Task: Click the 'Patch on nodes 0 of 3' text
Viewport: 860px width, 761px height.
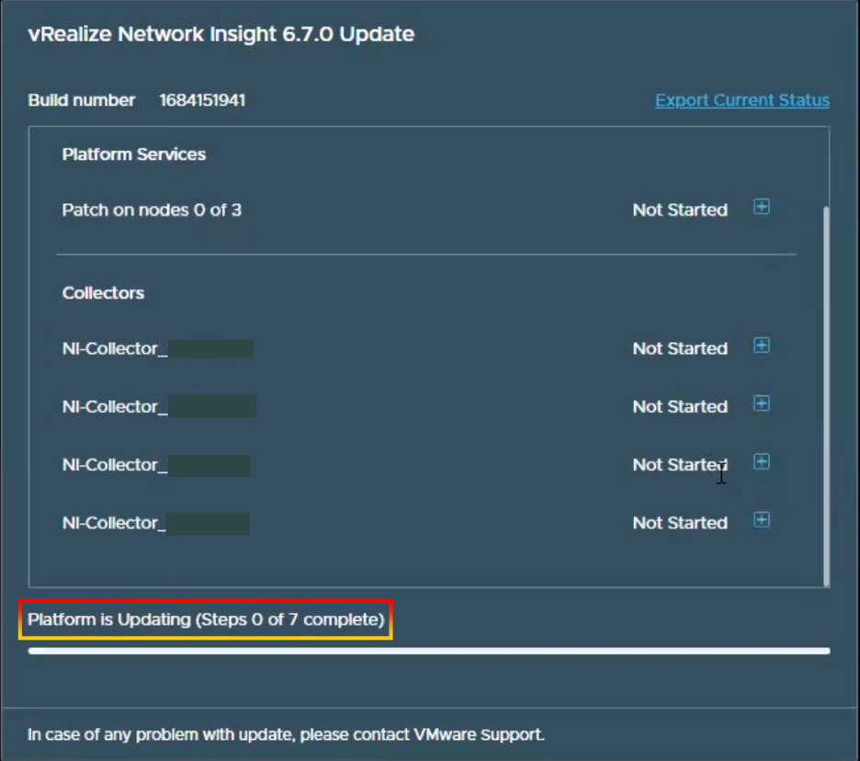Action: [152, 210]
